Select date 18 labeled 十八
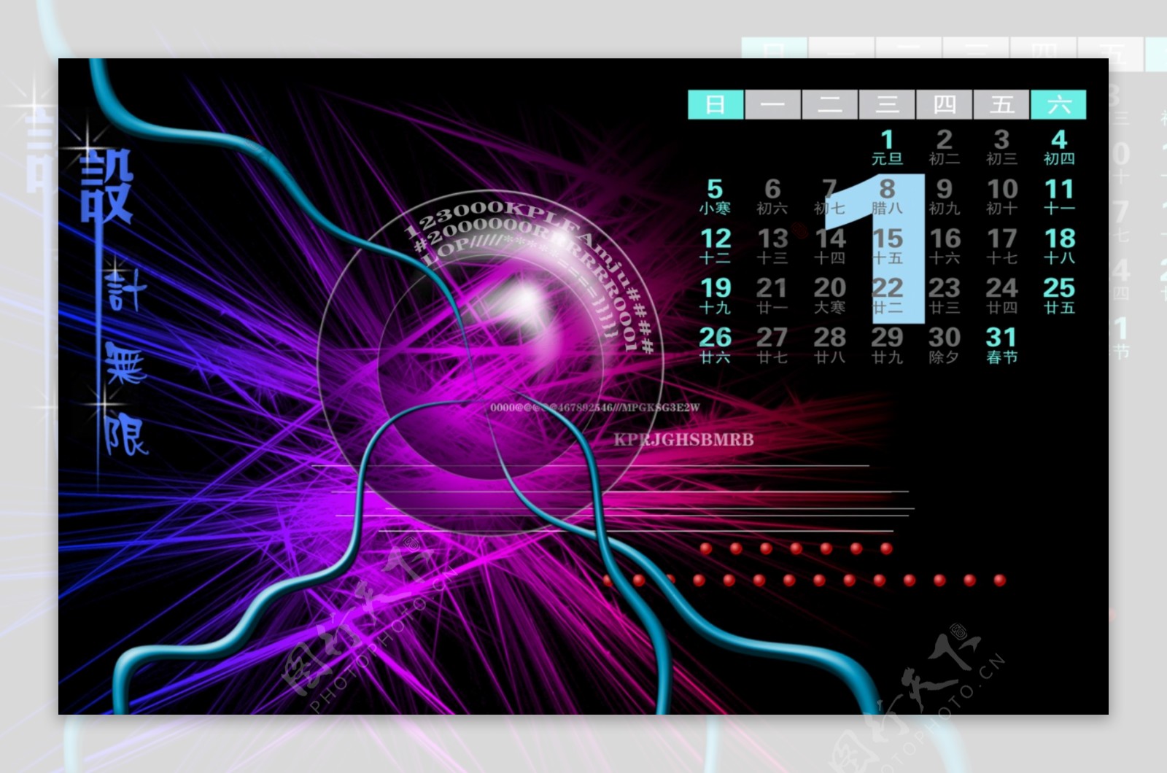This screenshot has height=773, width=1167. [x=1059, y=246]
